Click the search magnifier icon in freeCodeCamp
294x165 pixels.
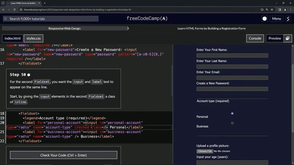pos(5,19)
